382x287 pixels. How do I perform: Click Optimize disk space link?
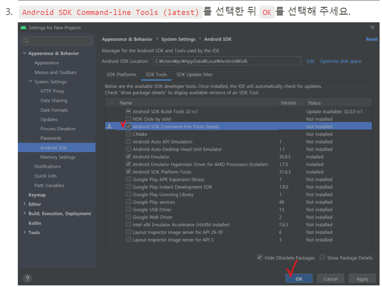[x=341, y=61]
